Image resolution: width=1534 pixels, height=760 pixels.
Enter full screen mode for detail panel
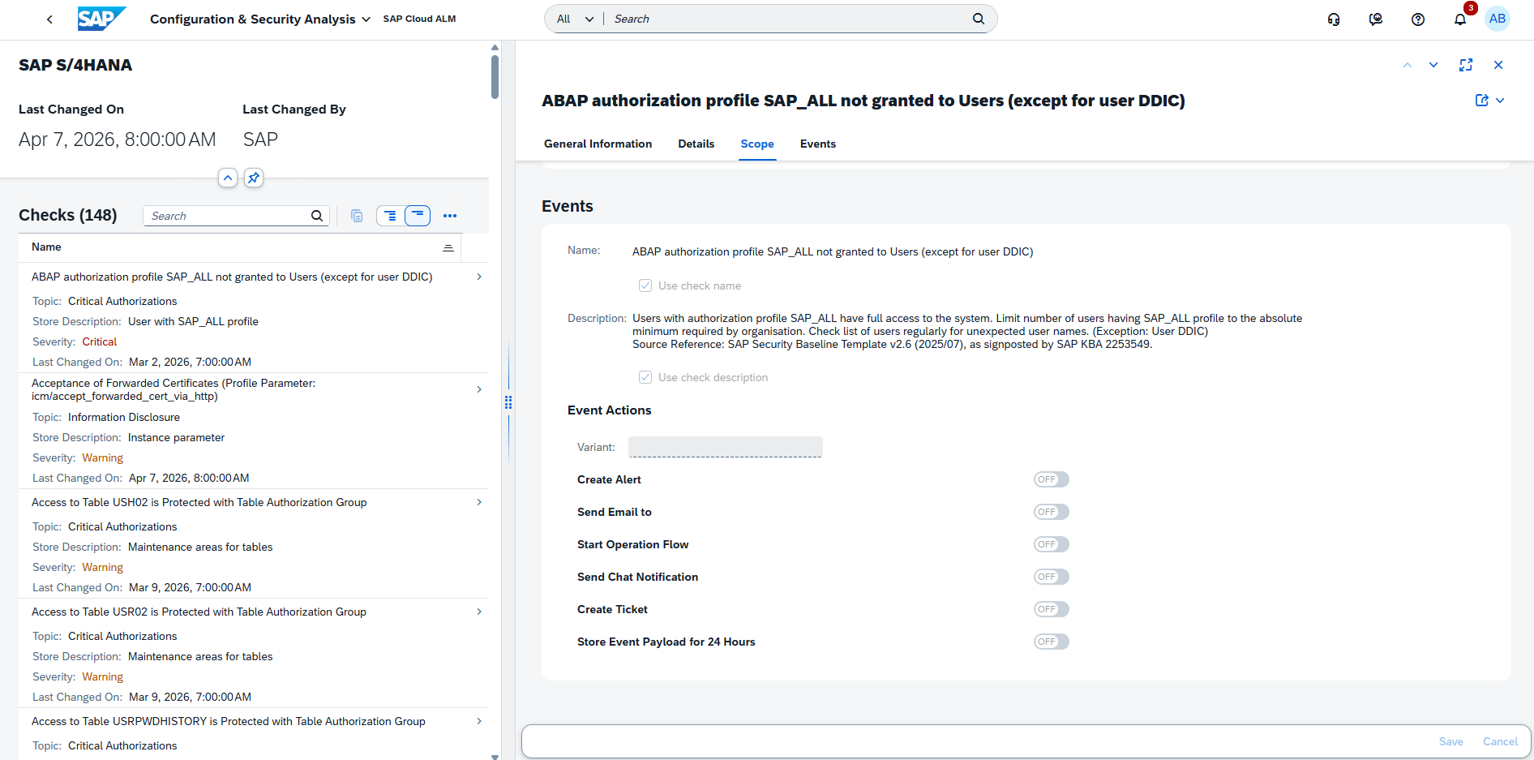click(1466, 65)
